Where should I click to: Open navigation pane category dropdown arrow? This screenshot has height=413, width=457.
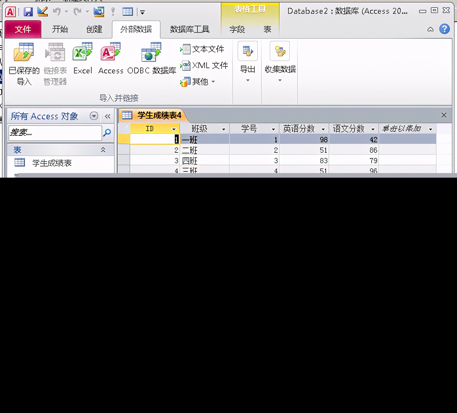94,116
